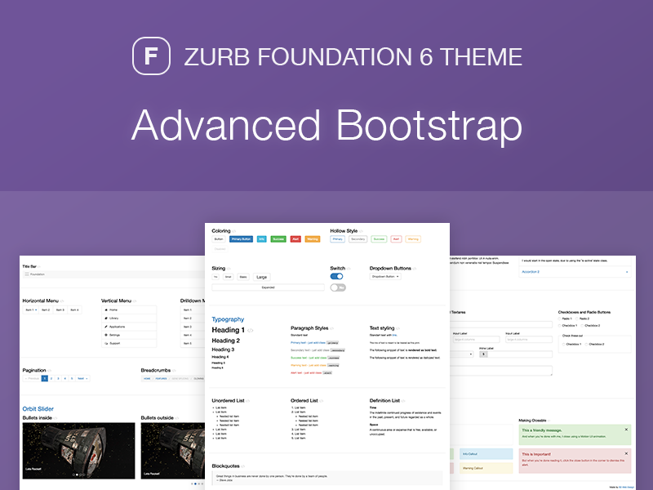The image size is (653, 490).
Task: Click the Info Callout box
Action: coord(486,454)
